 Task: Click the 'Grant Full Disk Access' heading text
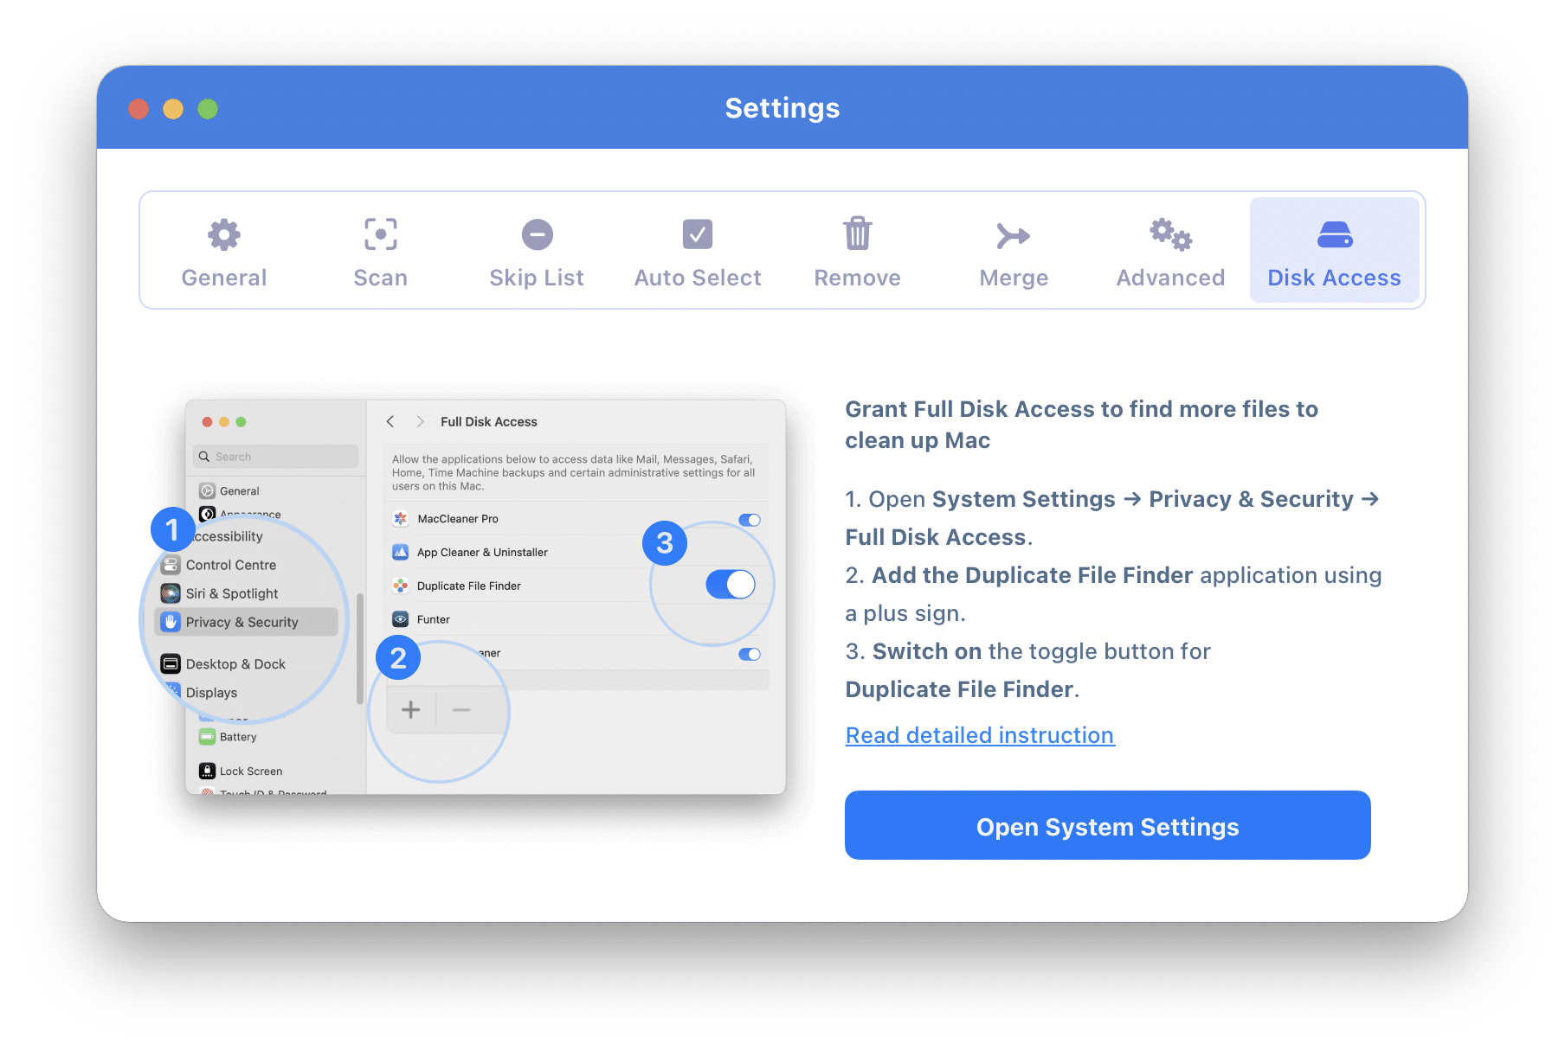point(1081,425)
